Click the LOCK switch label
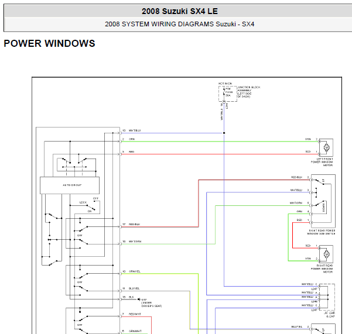The height and width of the screenshot is (334, 352). coord(83,202)
